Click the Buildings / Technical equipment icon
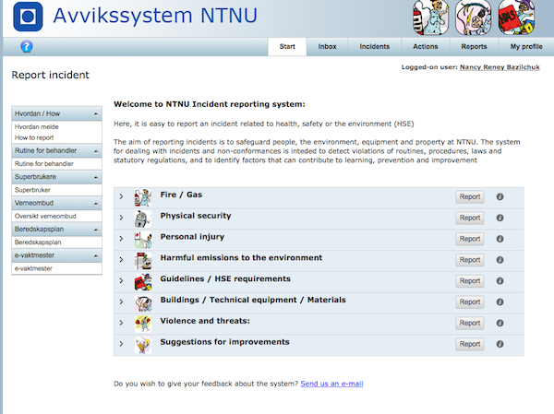The height and width of the screenshot is (414, 554). click(143, 302)
